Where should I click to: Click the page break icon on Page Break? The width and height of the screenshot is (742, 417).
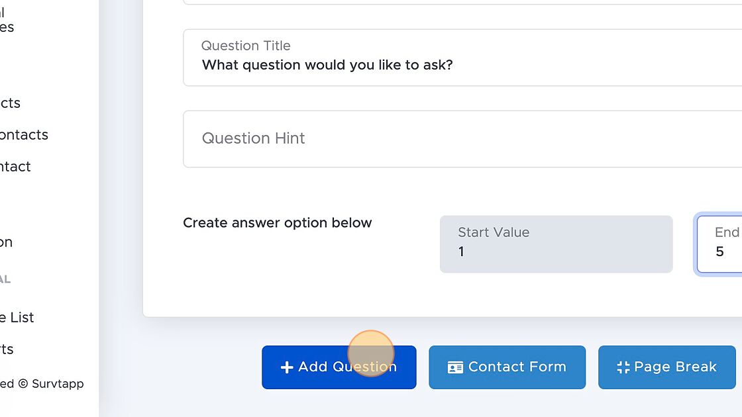pyautogui.click(x=623, y=367)
